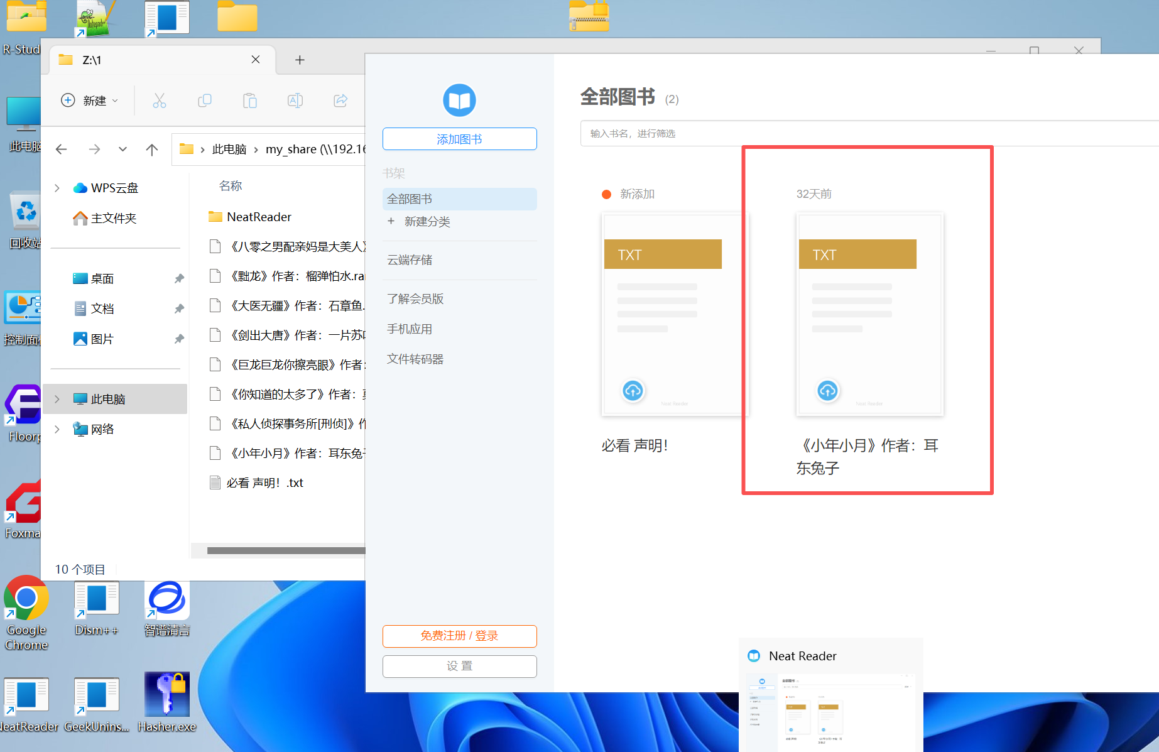Screen dimensions: 1159x752
Task: Click the Paste clipboard icon in Explorer toolbar
Action: click(250, 101)
